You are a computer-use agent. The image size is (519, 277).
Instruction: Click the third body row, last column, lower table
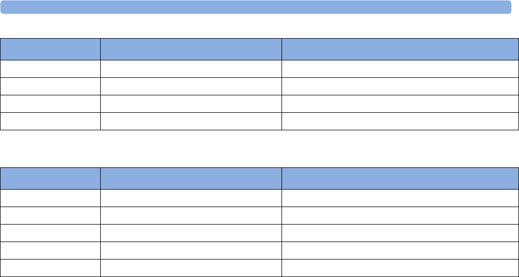[x=400, y=233]
